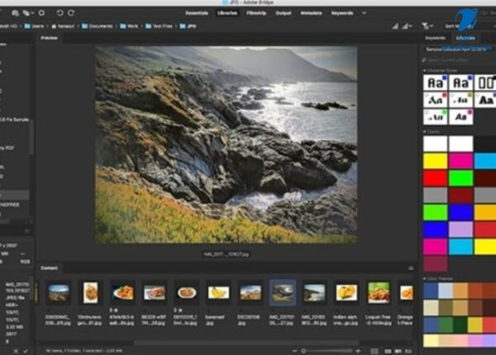
Task: Switch to view content as thumbnails
Action: pos(388,351)
